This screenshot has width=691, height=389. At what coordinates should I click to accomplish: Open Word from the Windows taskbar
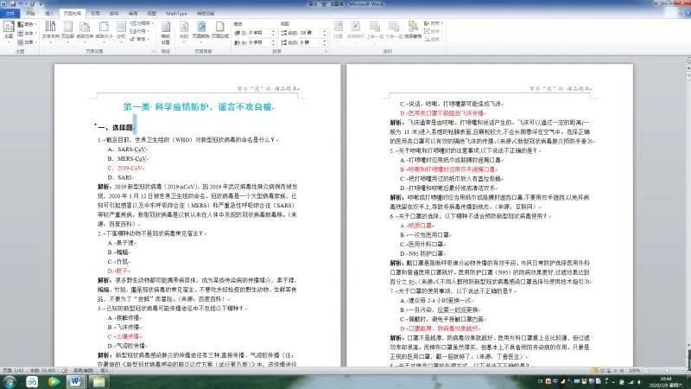click(x=73, y=381)
